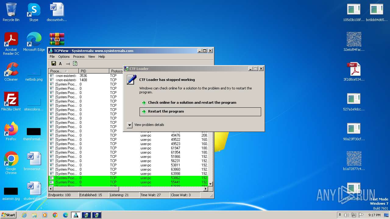Open the 32e6d94fac desktop file
Viewport: 390px width, 219px height.
(354, 42)
